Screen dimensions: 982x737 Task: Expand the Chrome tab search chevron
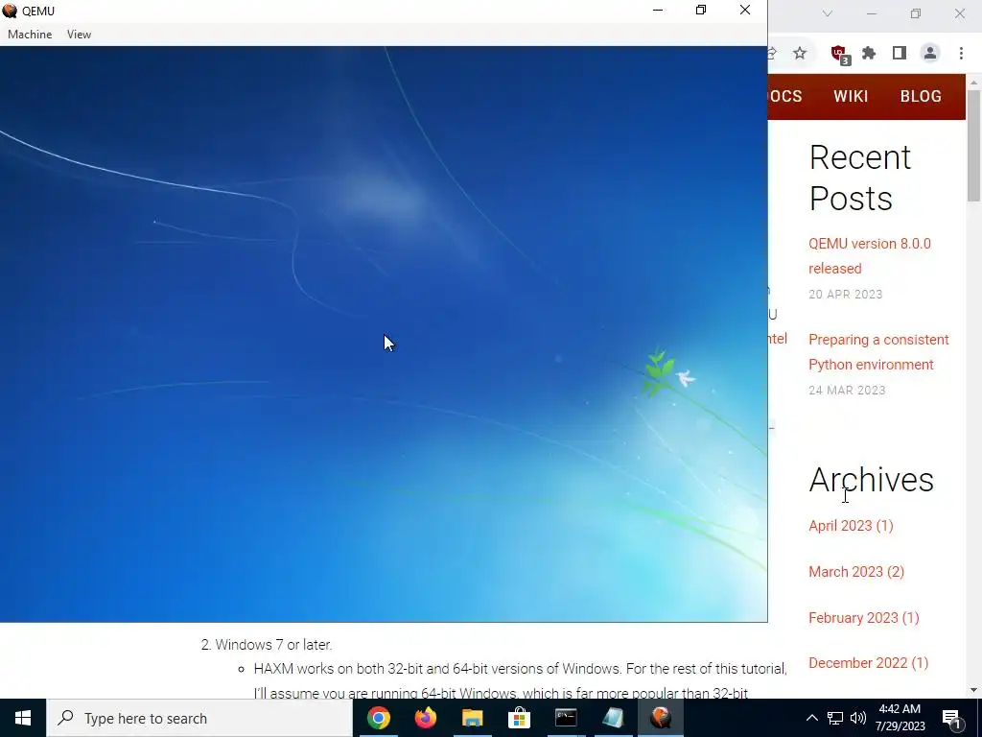click(x=828, y=13)
